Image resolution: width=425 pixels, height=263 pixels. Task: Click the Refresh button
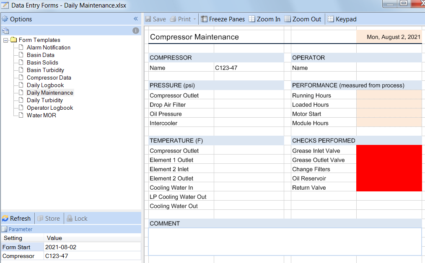[x=16, y=218]
